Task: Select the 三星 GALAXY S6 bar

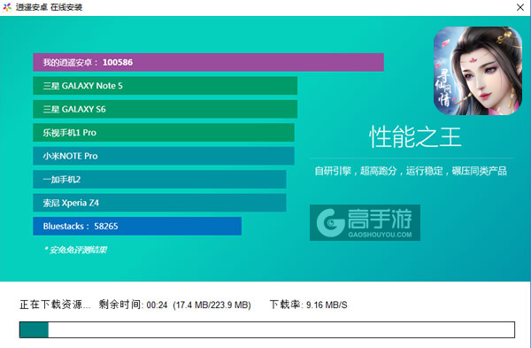Action: click(x=165, y=109)
